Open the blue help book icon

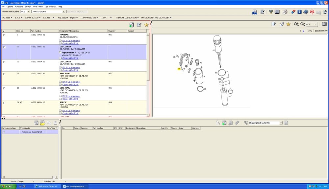coord(306,12)
